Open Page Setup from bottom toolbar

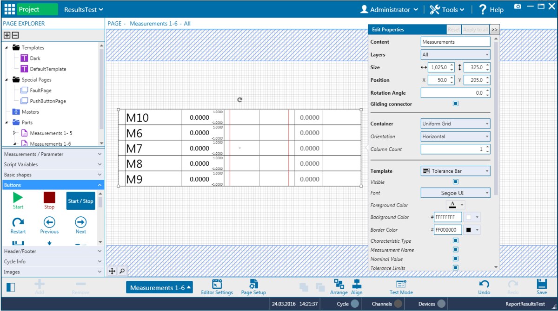pos(253,284)
